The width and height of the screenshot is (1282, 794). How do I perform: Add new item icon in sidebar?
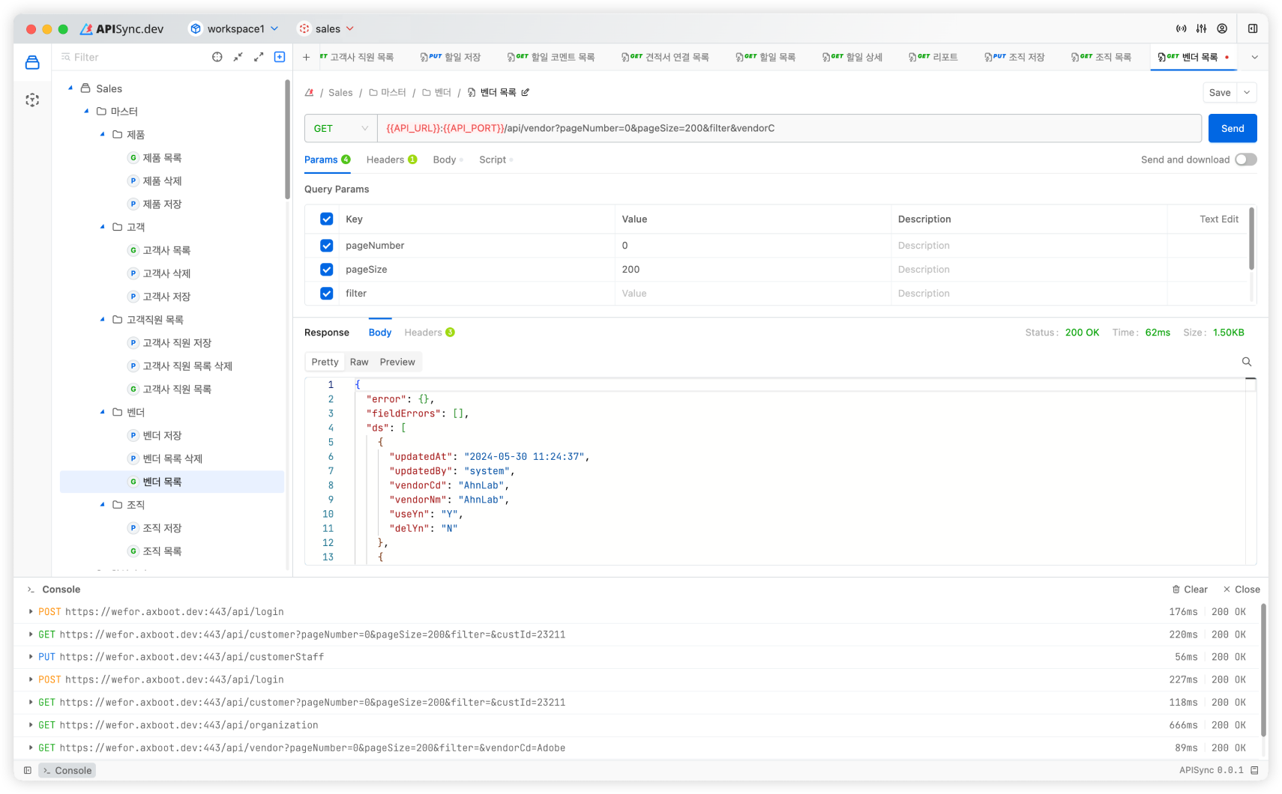click(280, 57)
